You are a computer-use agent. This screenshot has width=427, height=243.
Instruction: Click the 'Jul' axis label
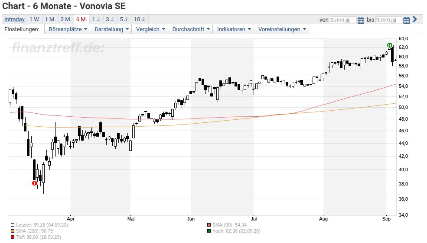(x=254, y=219)
